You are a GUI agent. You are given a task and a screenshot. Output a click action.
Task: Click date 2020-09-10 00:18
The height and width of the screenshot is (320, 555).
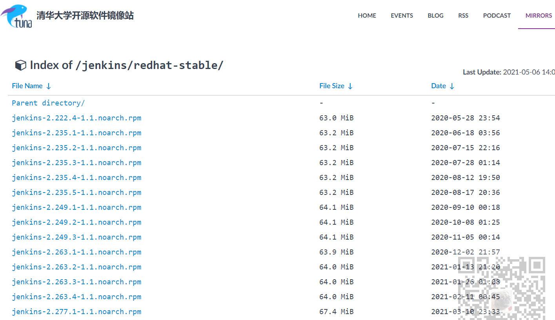[465, 207]
